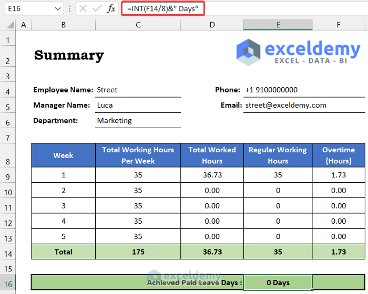Click the Cancel (X) formula bar icon
368x294 pixels.
click(x=83, y=9)
